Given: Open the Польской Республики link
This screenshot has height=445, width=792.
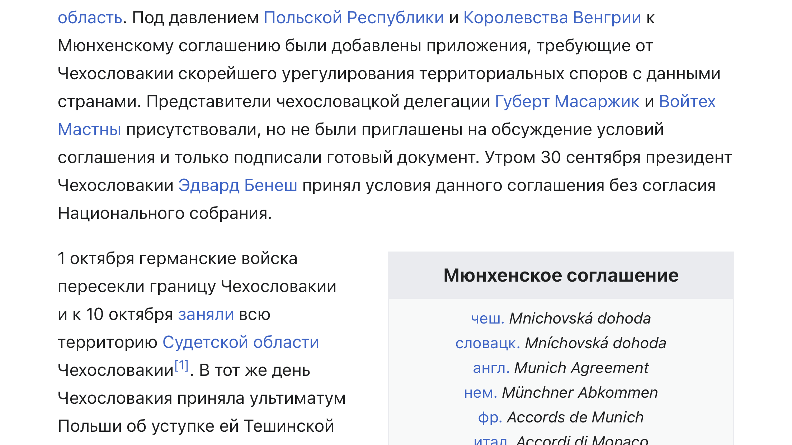Looking at the screenshot, I should point(354,18).
